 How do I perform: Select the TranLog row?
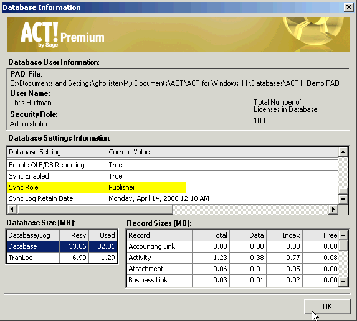coord(62,258)
